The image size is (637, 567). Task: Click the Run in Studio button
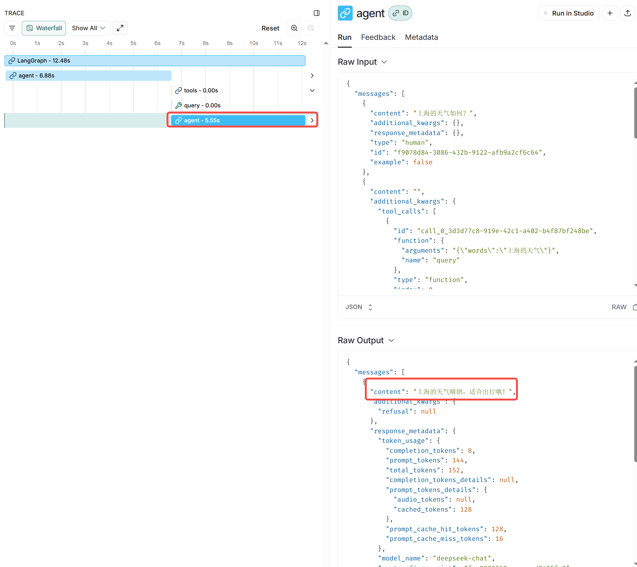point(569,13)
